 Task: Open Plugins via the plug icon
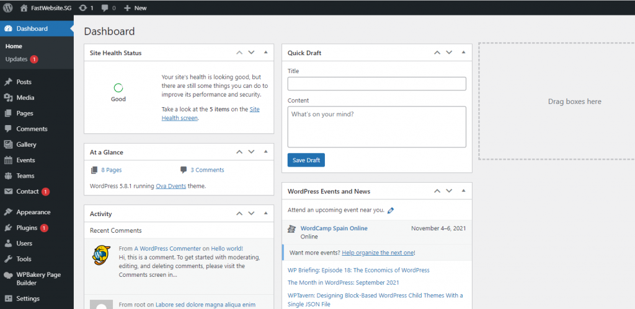pos(8,228)
